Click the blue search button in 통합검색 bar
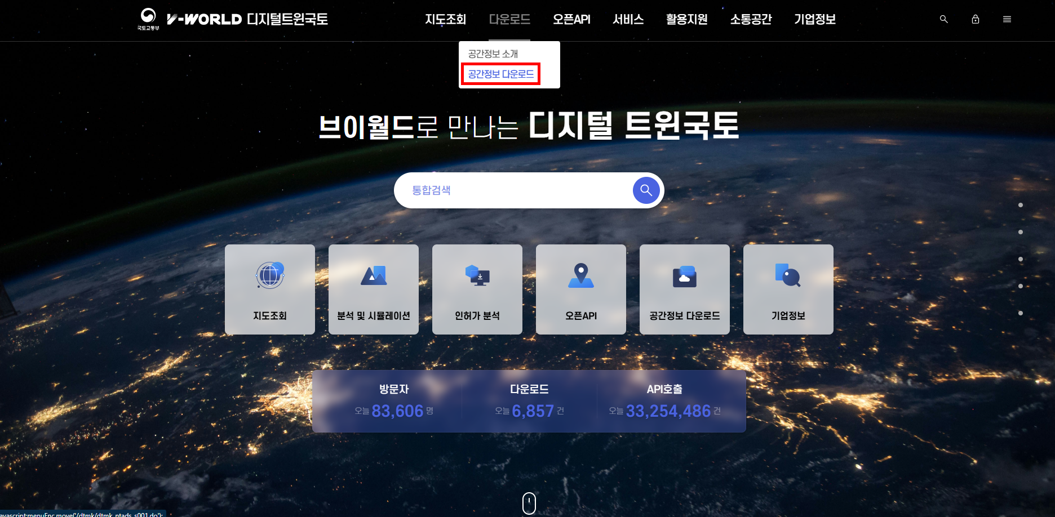This screenshot has width=1055, height=517. (x=646, y=190)
